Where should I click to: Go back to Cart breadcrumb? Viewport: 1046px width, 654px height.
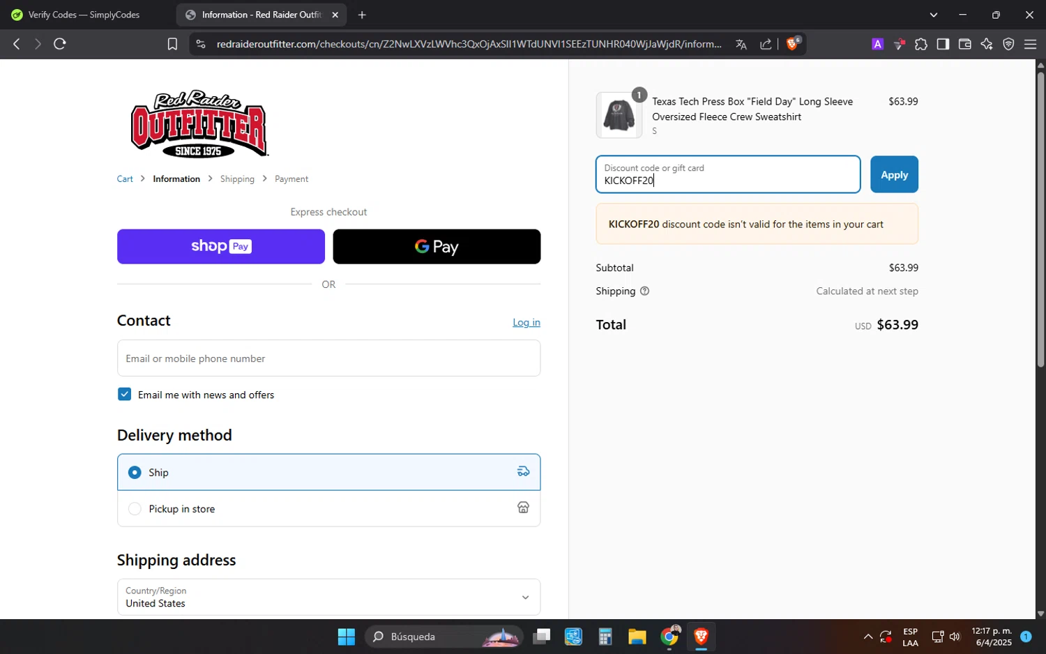point(125,179)
